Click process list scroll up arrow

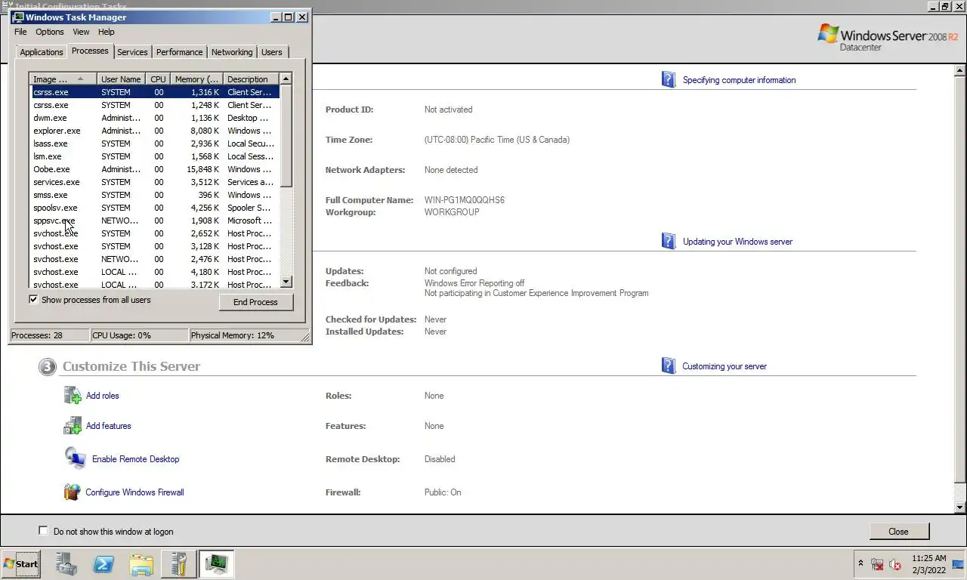[286, 79]
